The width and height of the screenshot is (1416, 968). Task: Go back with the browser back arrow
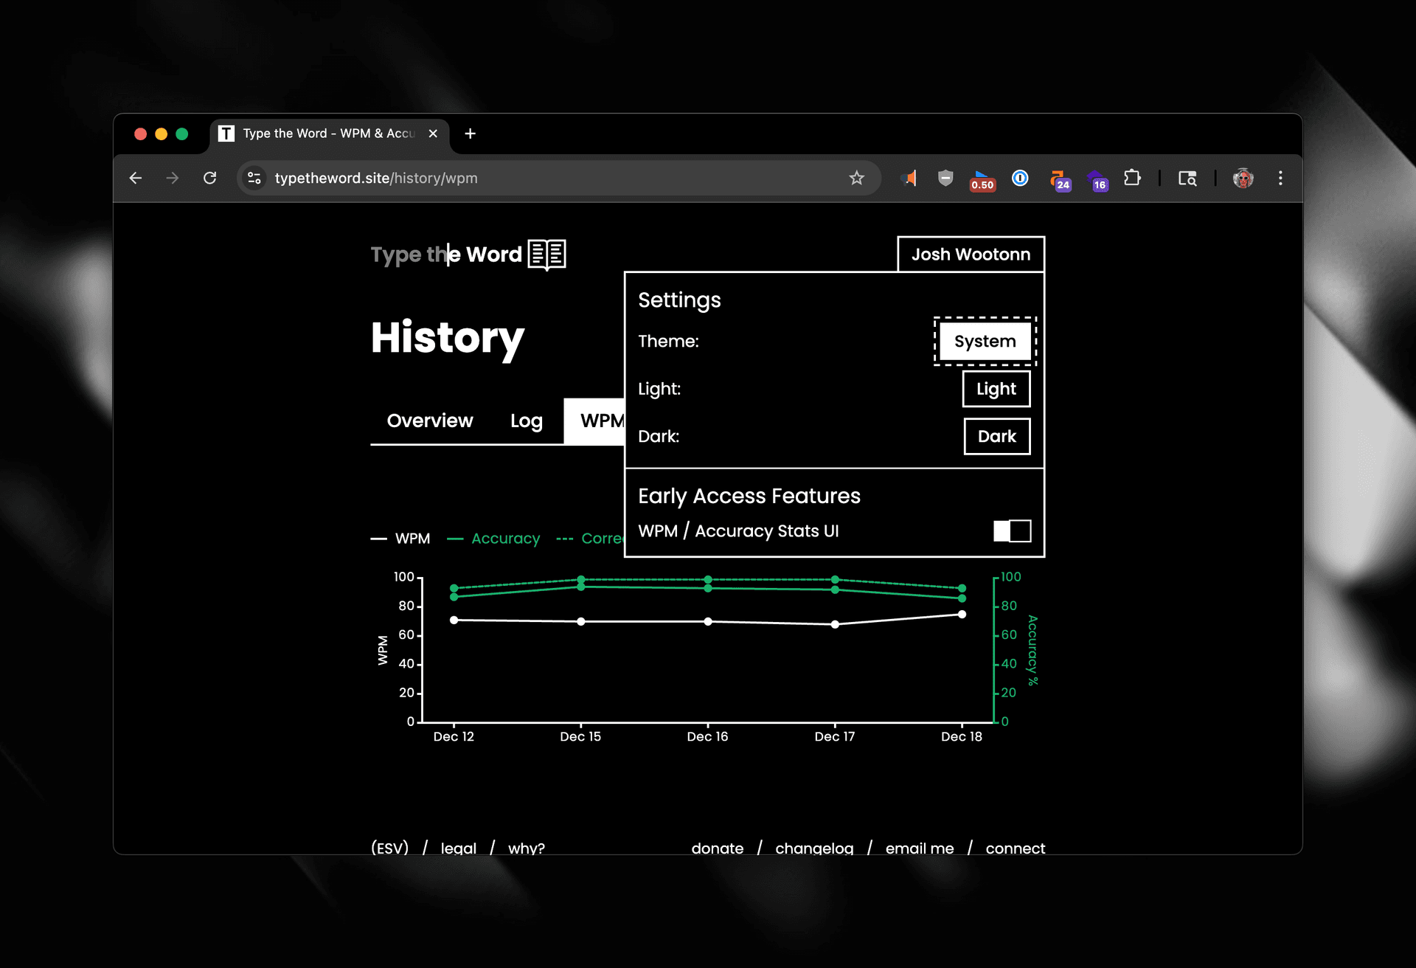pos(136,178)
